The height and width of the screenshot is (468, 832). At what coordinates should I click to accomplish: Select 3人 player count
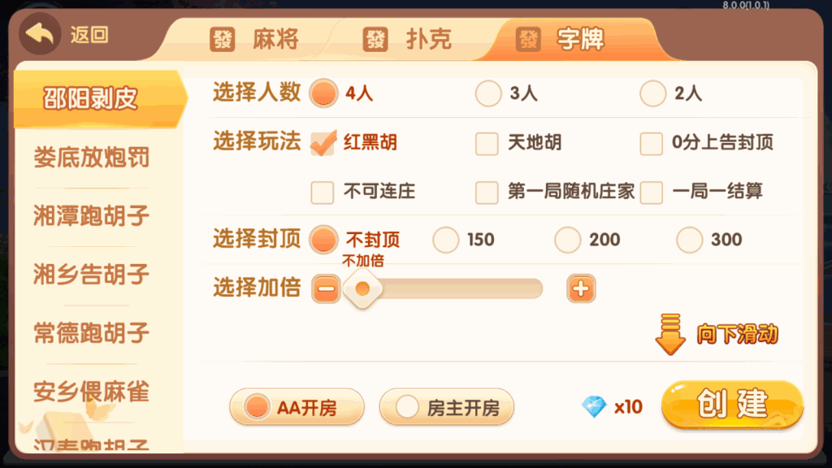coord(487,94)
